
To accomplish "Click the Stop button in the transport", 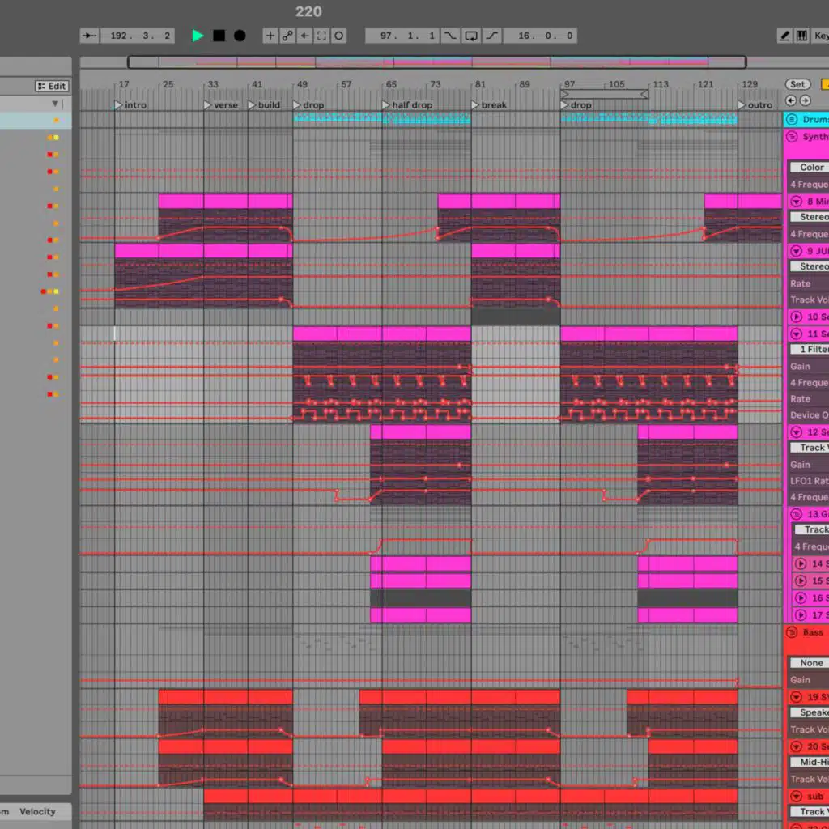I will coord(219,36).
